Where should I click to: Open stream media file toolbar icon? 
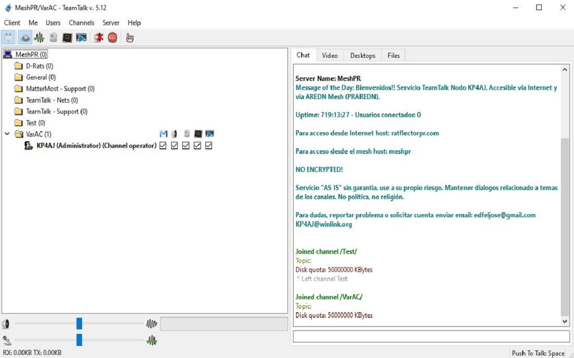(x=81, y=37)
